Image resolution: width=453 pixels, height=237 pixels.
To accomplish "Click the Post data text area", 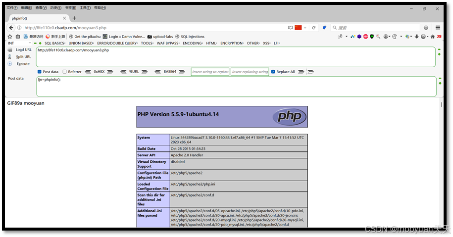I will point(236,86).
